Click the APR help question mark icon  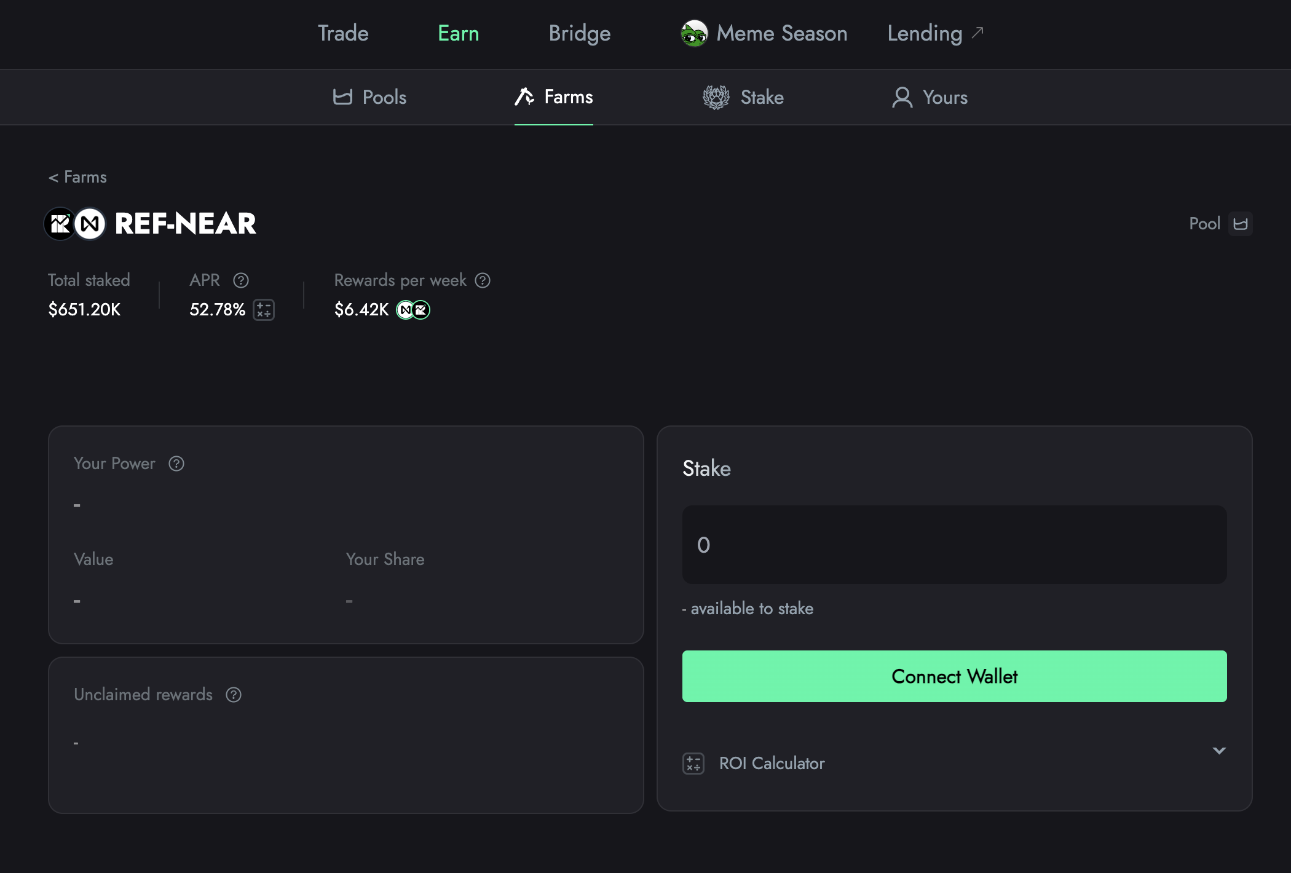(x=241, y=280)
